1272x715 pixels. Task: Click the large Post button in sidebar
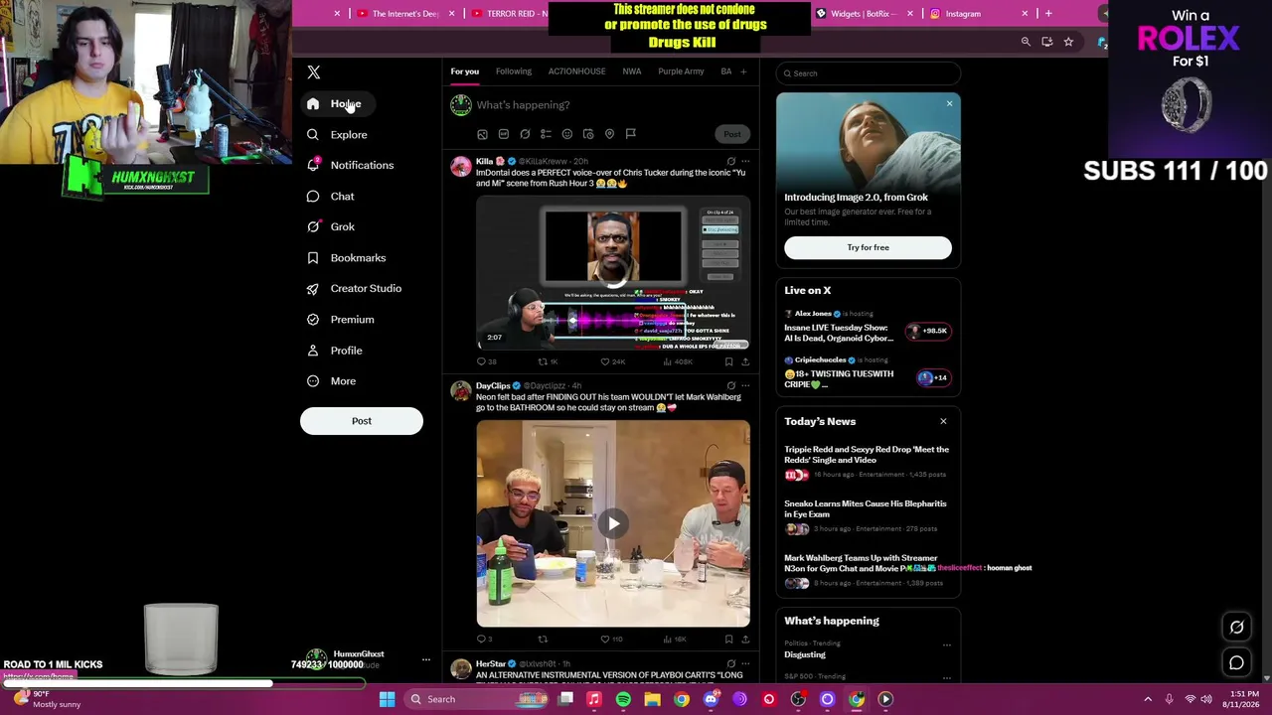click(362, 421)
